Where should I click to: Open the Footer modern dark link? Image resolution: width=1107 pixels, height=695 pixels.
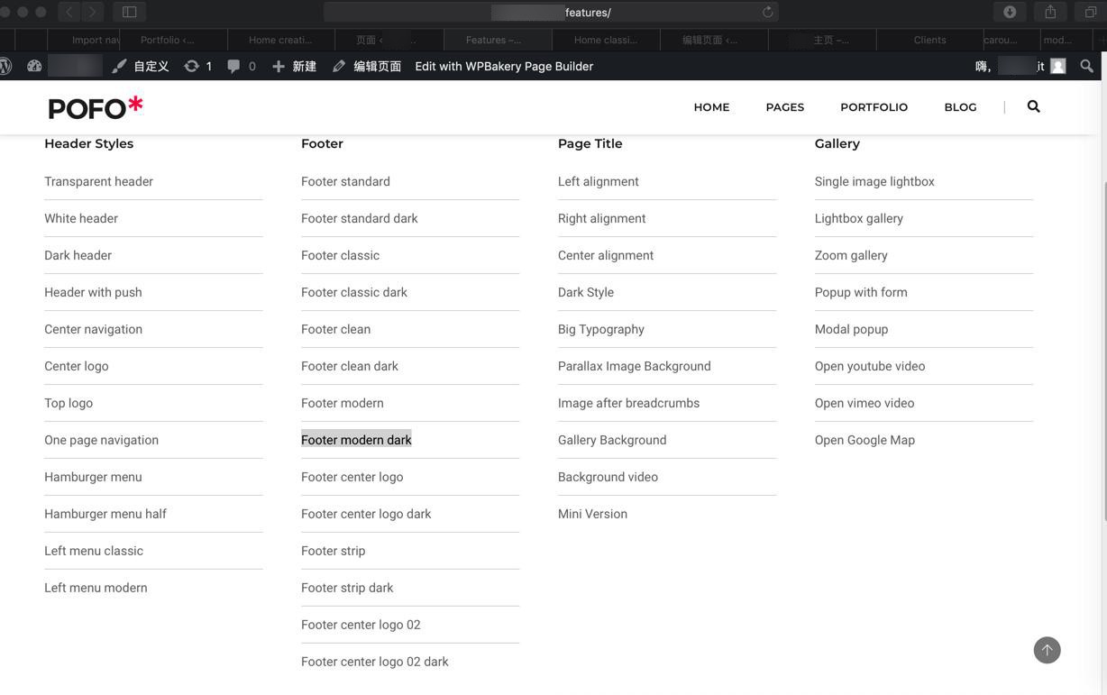[x=356, y=440]
